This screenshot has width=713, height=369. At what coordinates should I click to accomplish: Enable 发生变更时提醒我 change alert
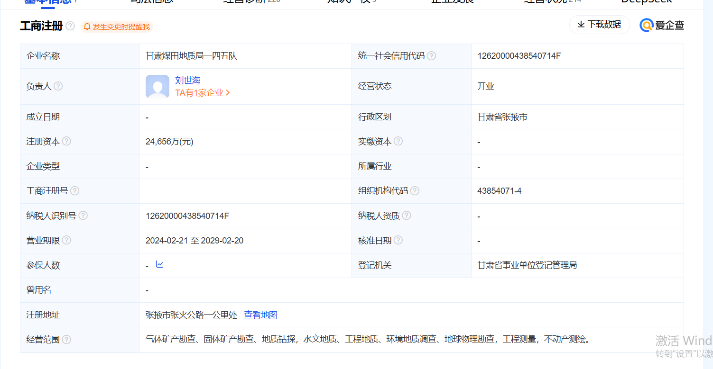coord(117,27)
